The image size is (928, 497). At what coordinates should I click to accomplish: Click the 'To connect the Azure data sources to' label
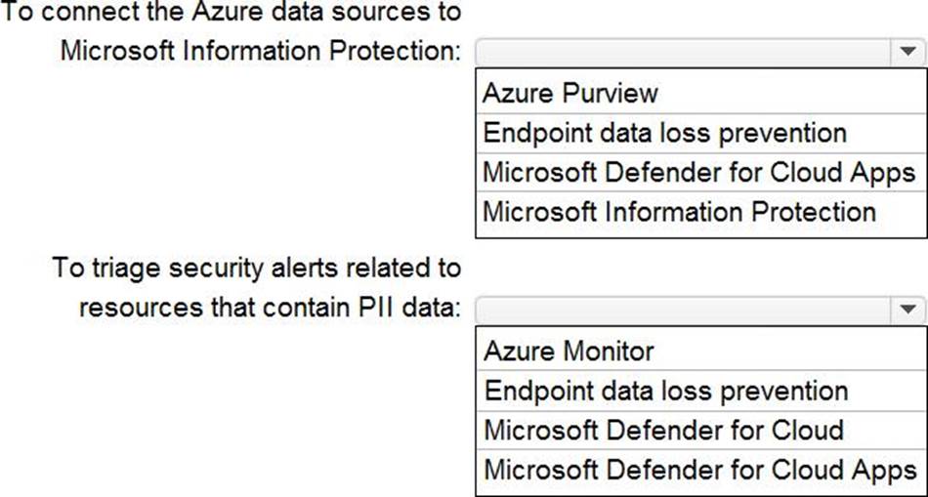[232, 14]
